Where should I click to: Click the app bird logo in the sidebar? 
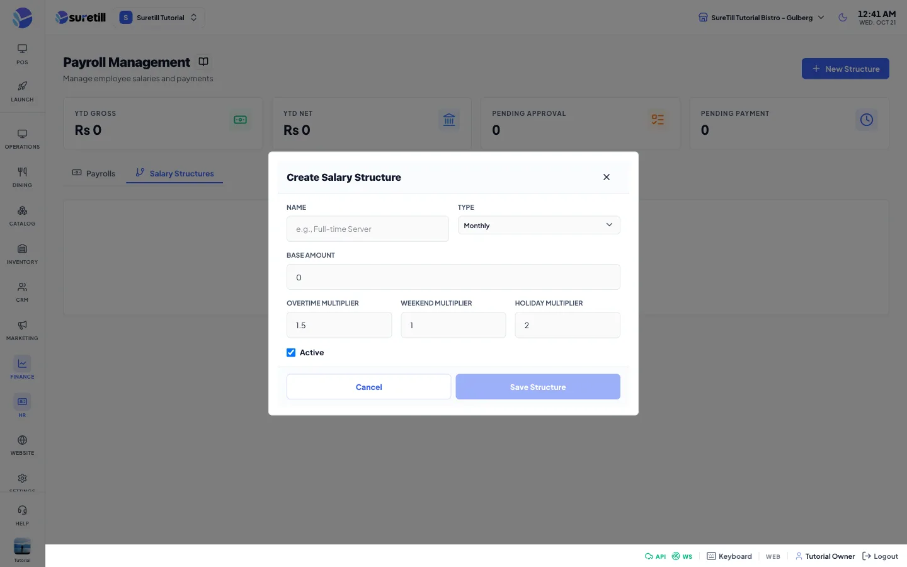coord(22,18)
